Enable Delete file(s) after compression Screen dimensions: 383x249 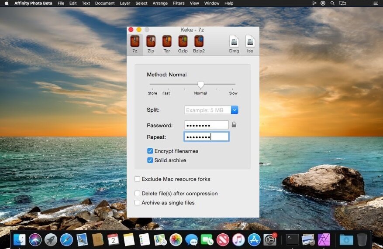pos(137,193)
